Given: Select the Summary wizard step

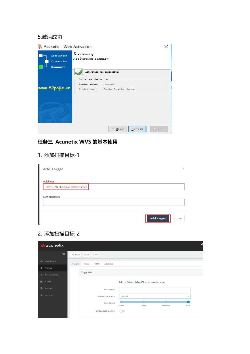Looking at the screenshot, I should point(58,67).
